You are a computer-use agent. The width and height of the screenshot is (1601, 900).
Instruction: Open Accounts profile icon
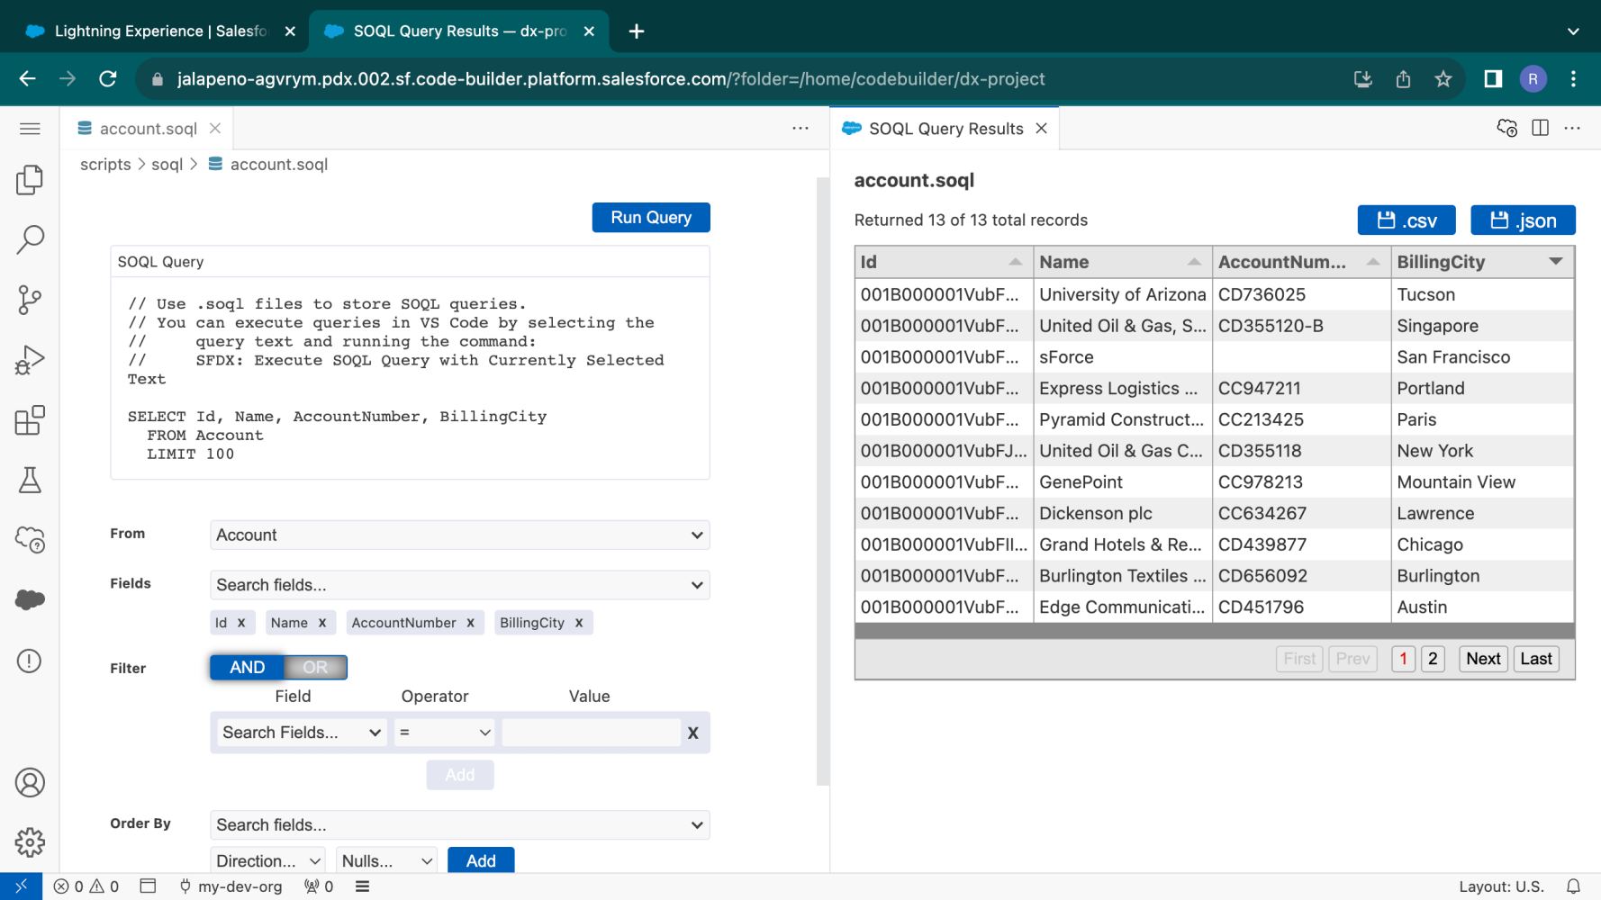click(x=30, y=783)
